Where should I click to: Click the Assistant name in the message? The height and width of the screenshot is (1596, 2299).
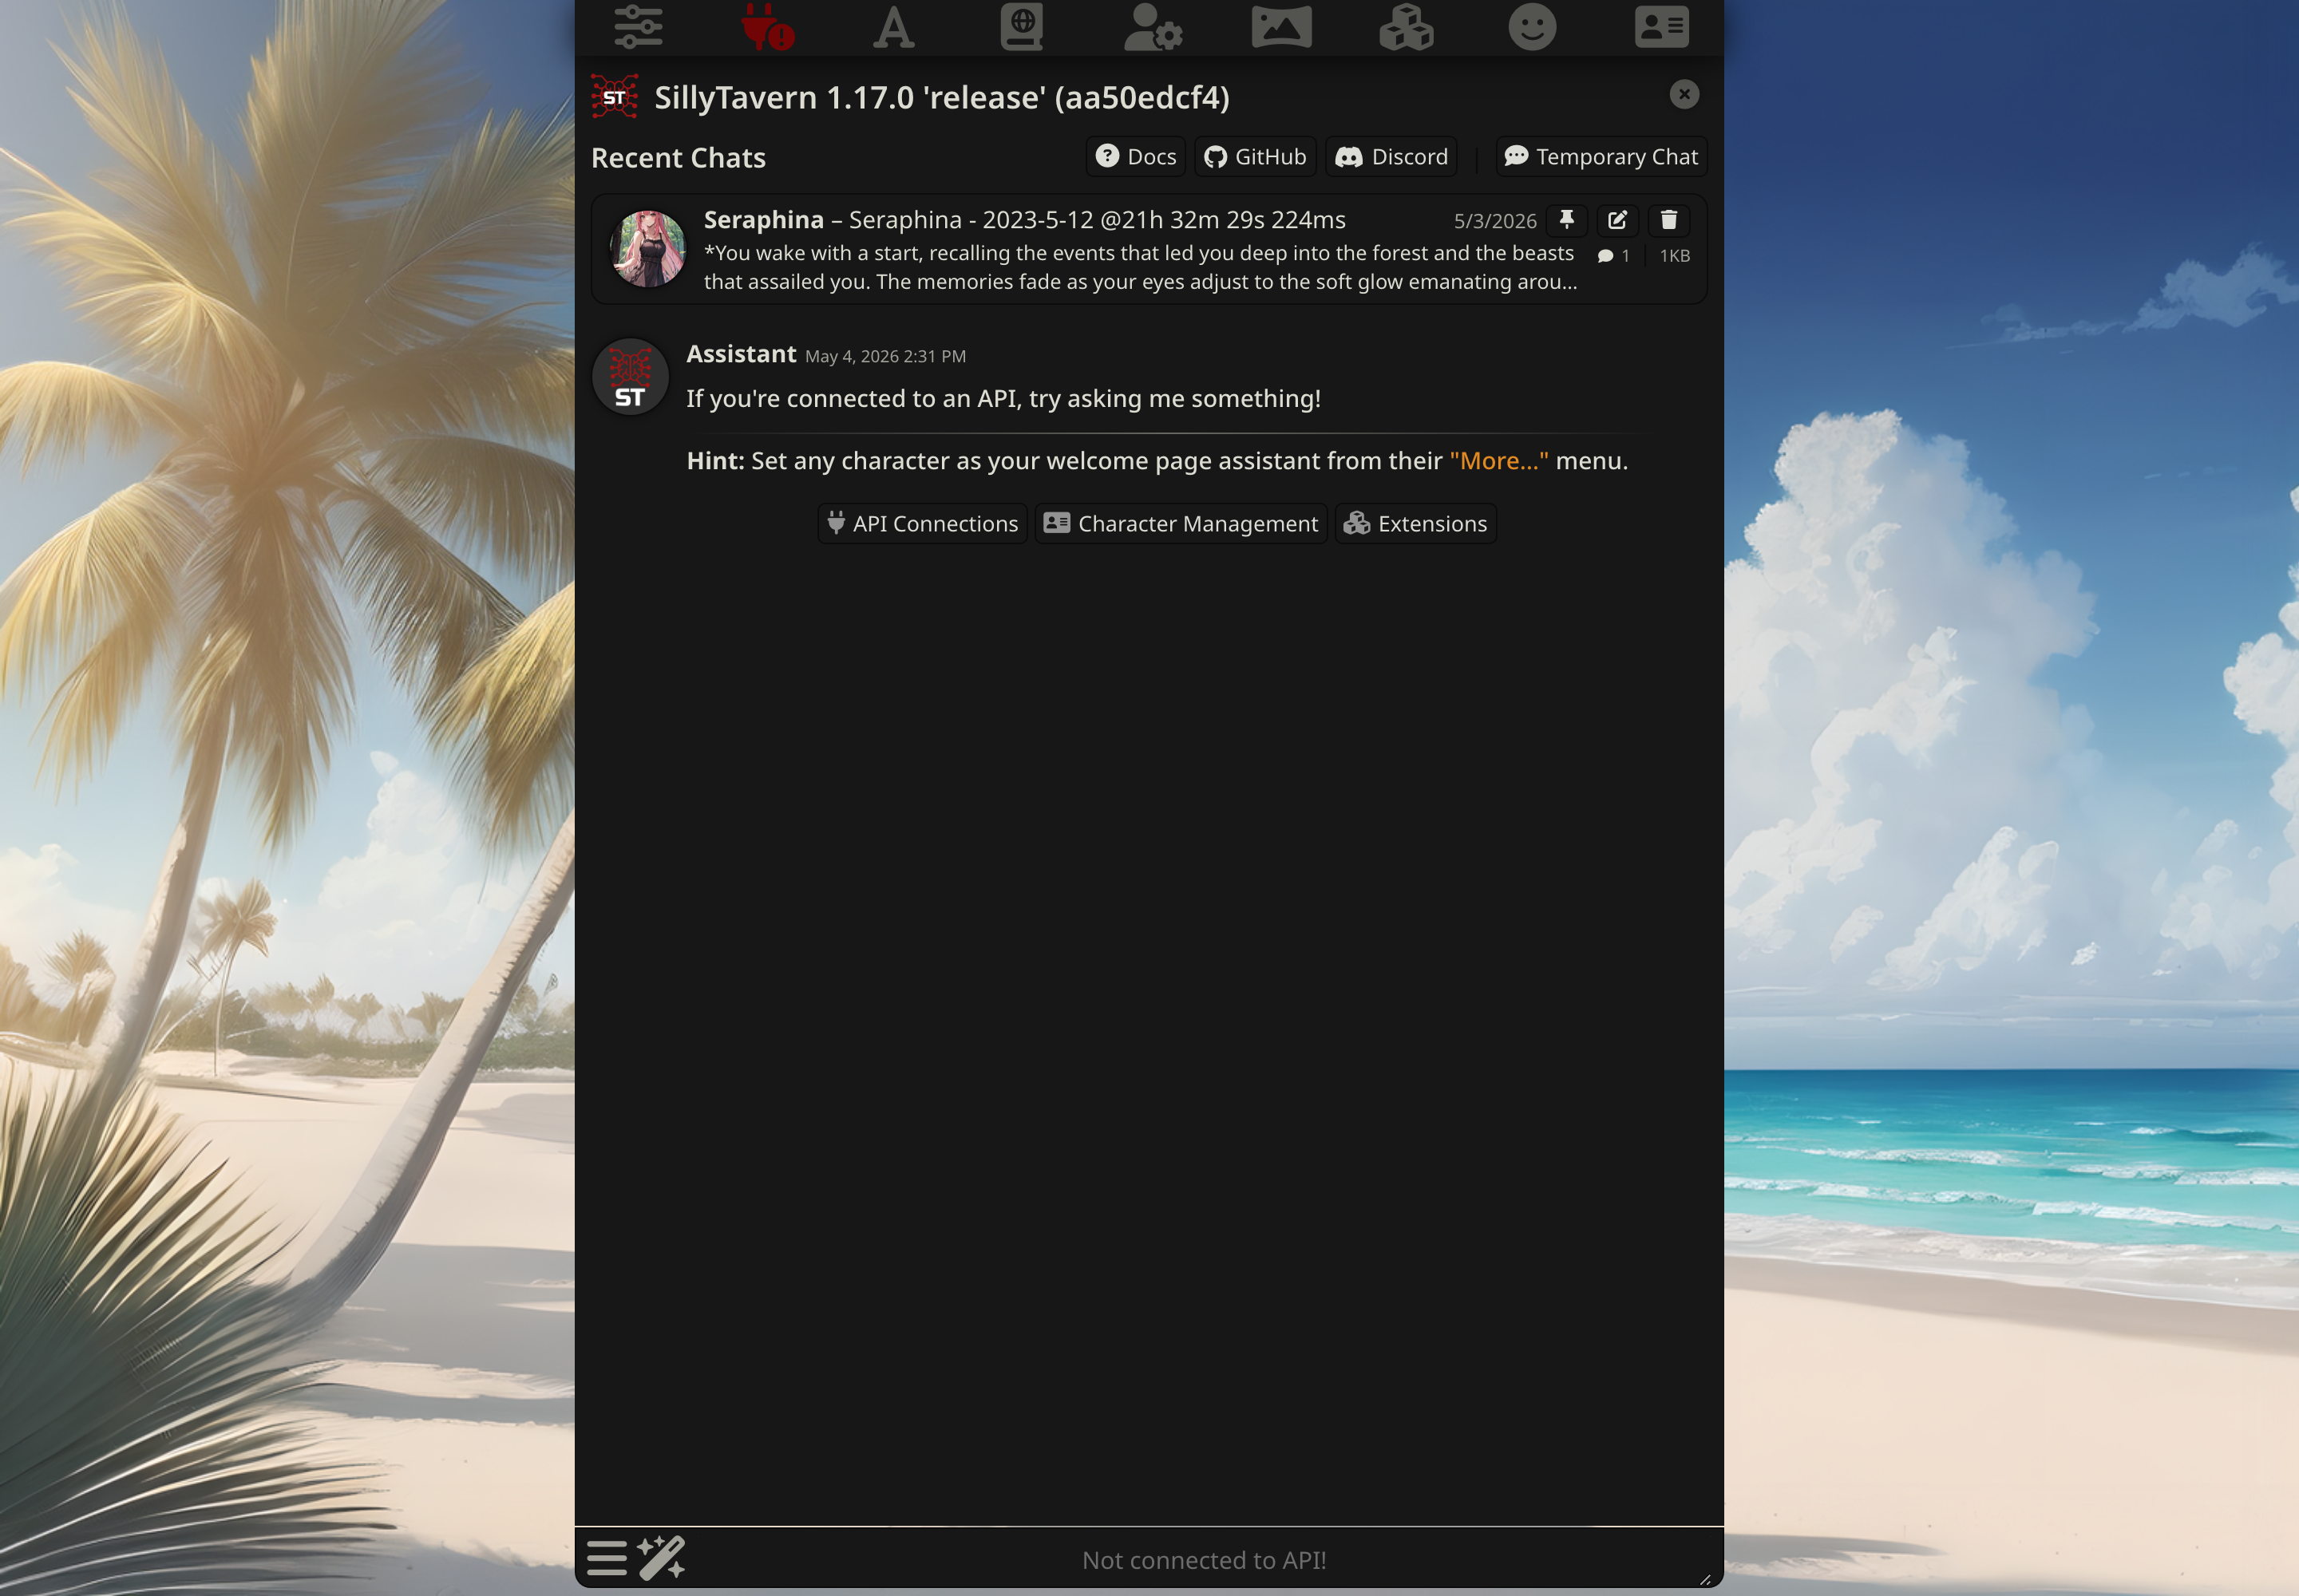pos(742,354)
